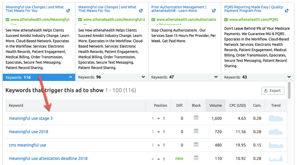Click block icon for cms meaningful use
The image size is (297, 165).
tap(196, 145)
